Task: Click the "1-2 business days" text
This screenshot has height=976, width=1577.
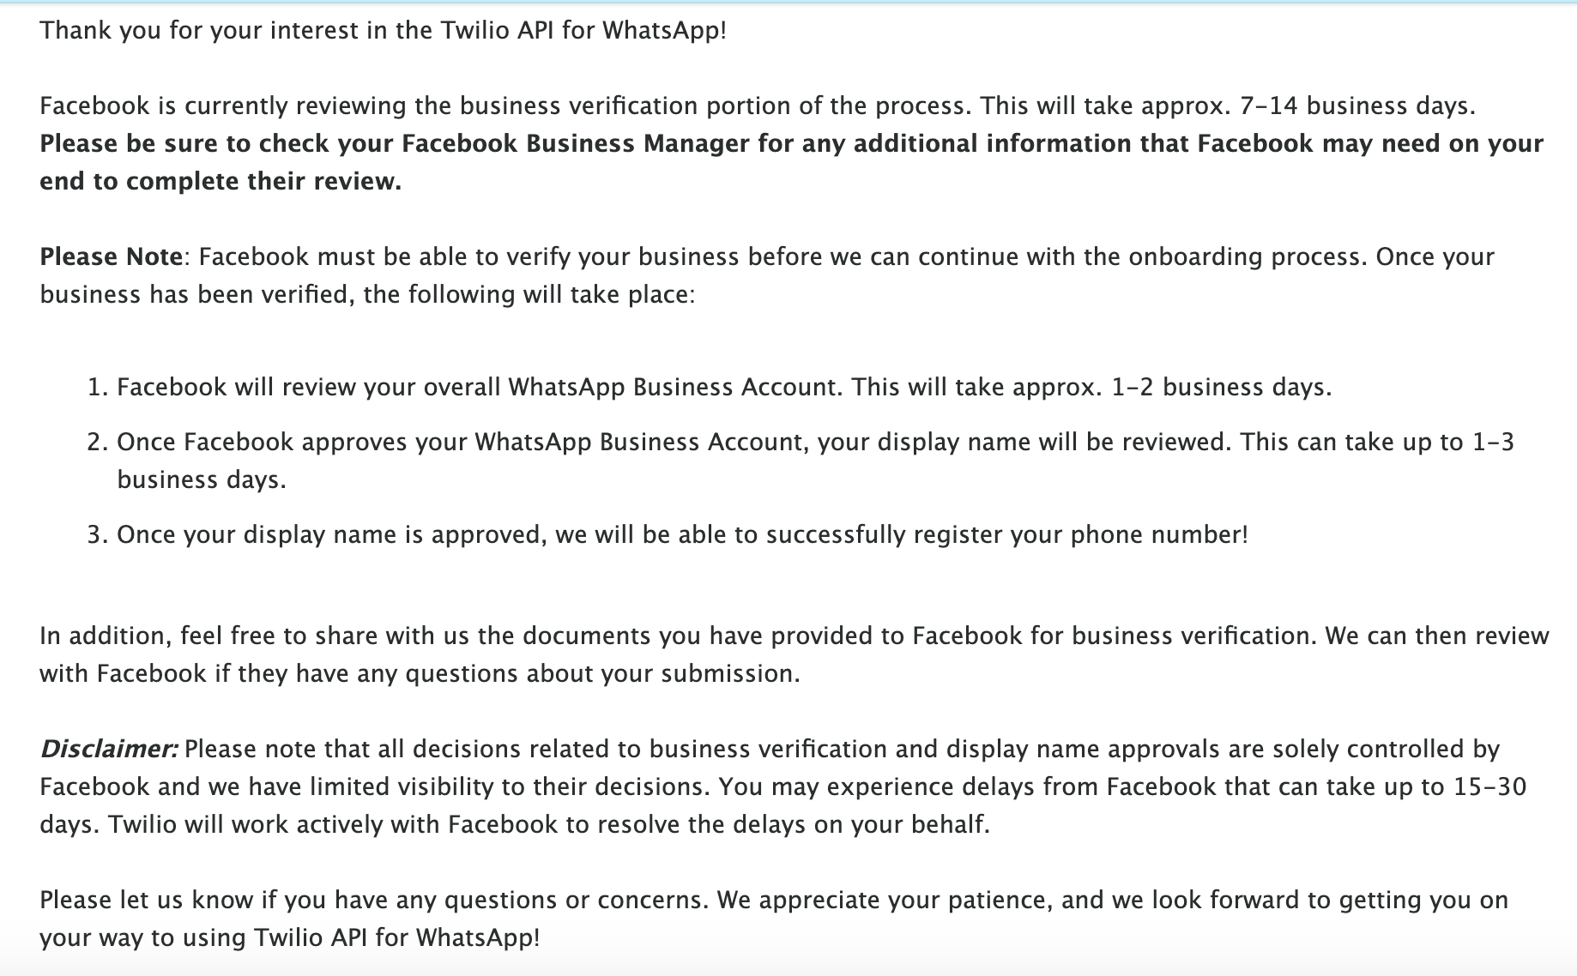Action: (1221, 388)
